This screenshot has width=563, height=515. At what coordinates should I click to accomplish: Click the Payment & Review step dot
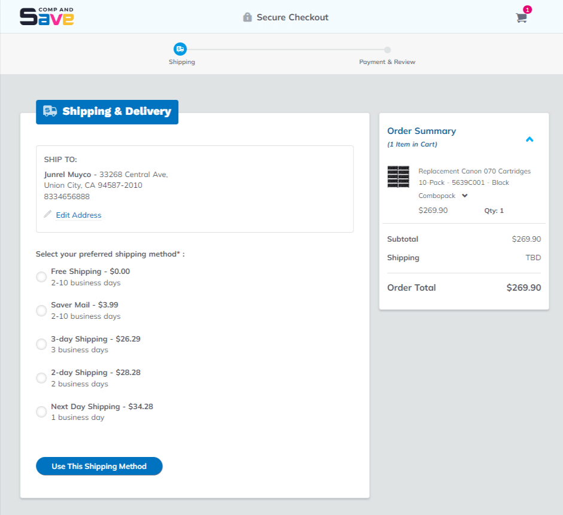[387, 50]
